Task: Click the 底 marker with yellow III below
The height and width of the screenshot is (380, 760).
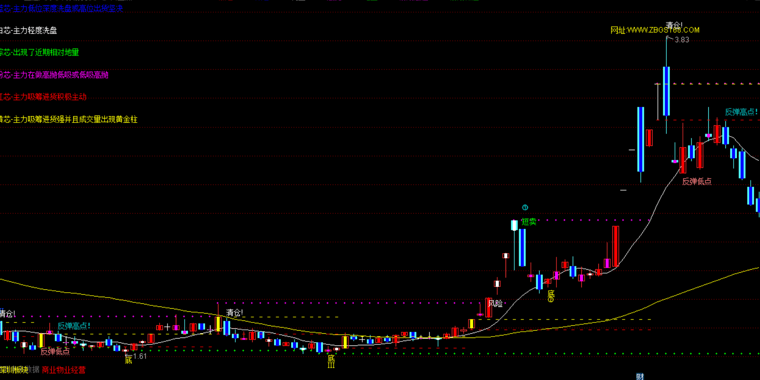Action: [331, 359]
